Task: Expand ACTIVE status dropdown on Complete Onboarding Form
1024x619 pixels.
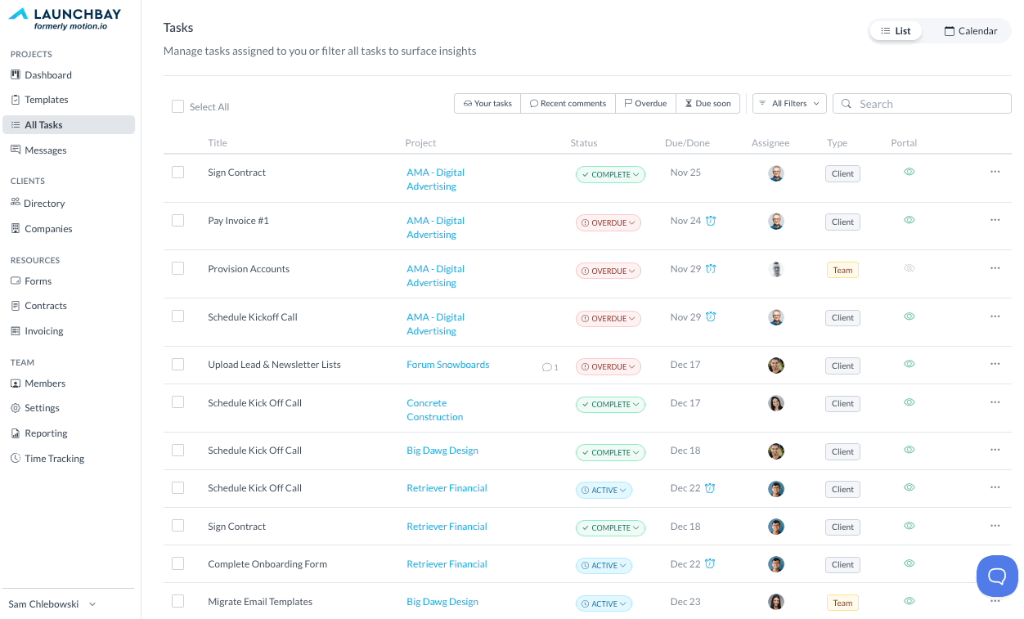Action: 604,565
